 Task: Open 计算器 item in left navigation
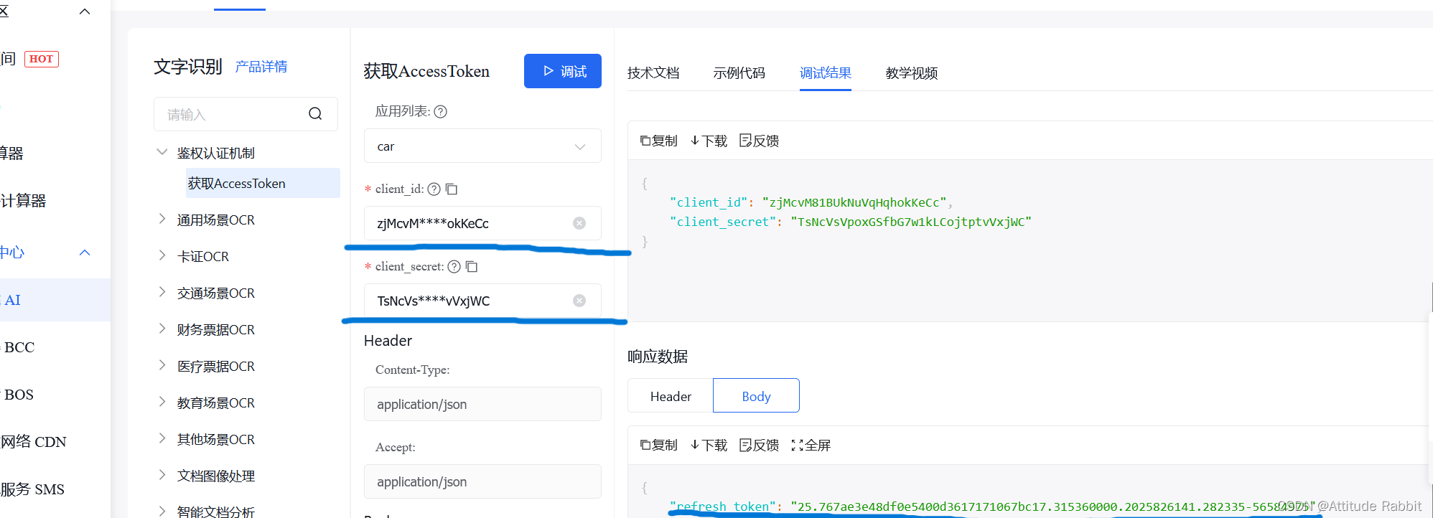click(x=23, y=201)
